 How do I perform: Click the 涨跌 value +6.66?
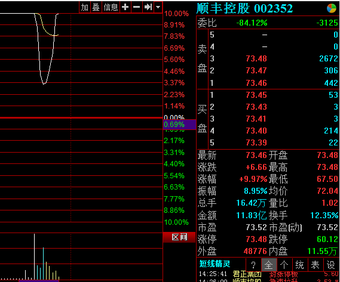256,167
